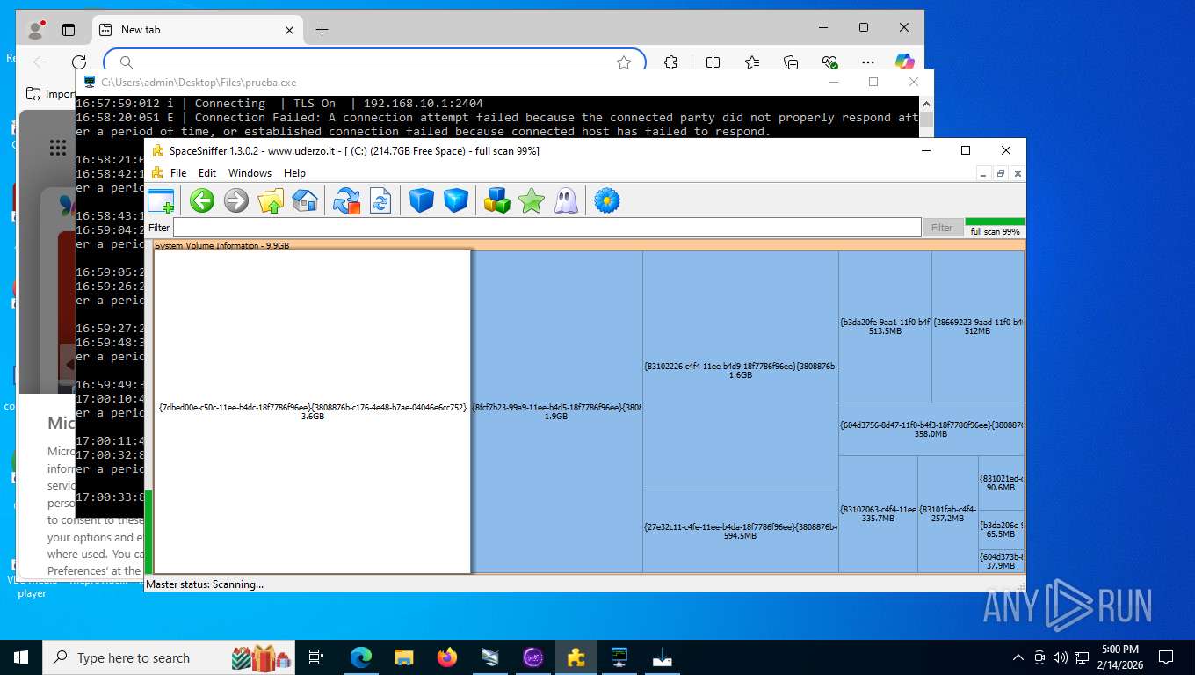Viewport: 1195px width, 675px height.
Task: Click the blue flower donate icon
Action: coord(607,200)
